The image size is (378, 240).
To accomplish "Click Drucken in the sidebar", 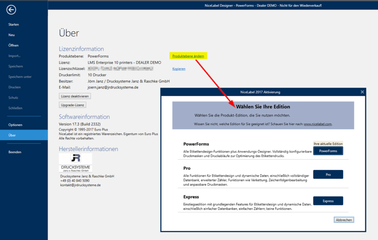I will pos(14,87).
